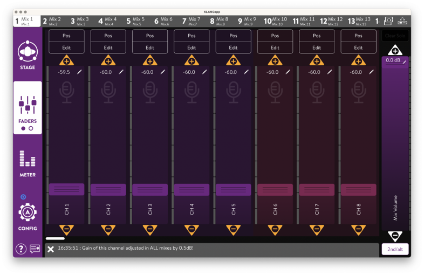
Task: Click CH 3 microphone icon
Action: point(150,93)
